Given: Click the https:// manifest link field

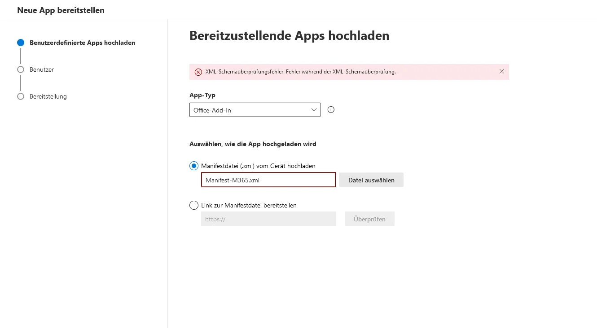Looking at the screenshot, I should 268,219.
